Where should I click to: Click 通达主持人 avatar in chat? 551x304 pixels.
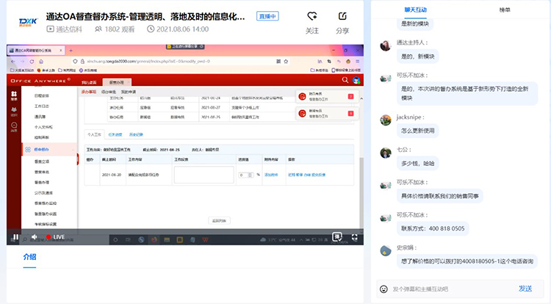pyautogui.click(x=386, y=46)
